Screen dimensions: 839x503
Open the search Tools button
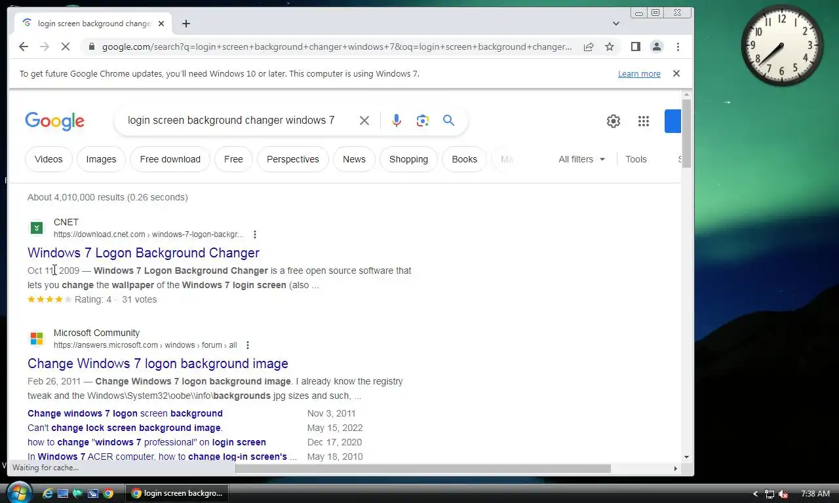636,159
